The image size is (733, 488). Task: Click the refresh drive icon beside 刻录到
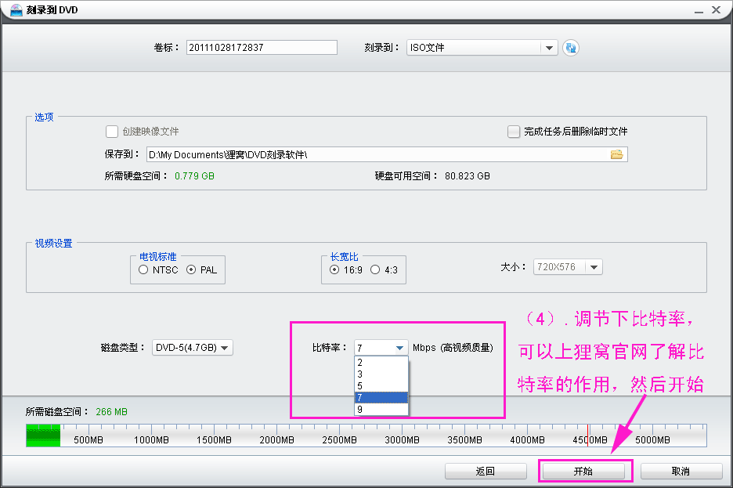(570, 48)
